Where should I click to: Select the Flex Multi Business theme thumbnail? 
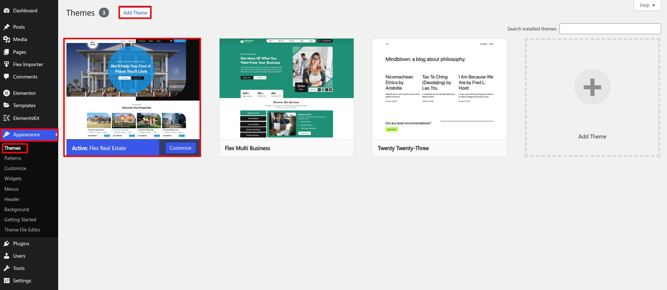(x=286, y=89)
